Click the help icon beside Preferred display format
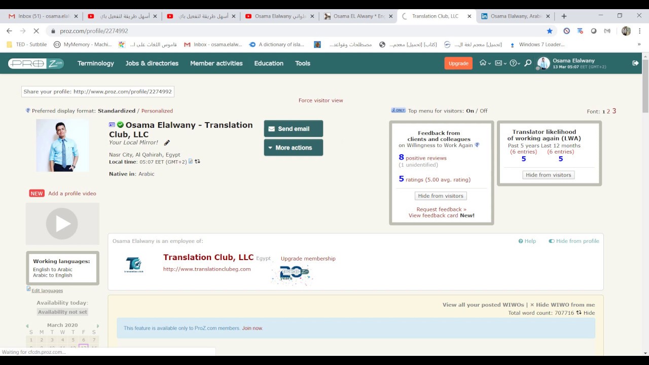 (x=28, y=111)
